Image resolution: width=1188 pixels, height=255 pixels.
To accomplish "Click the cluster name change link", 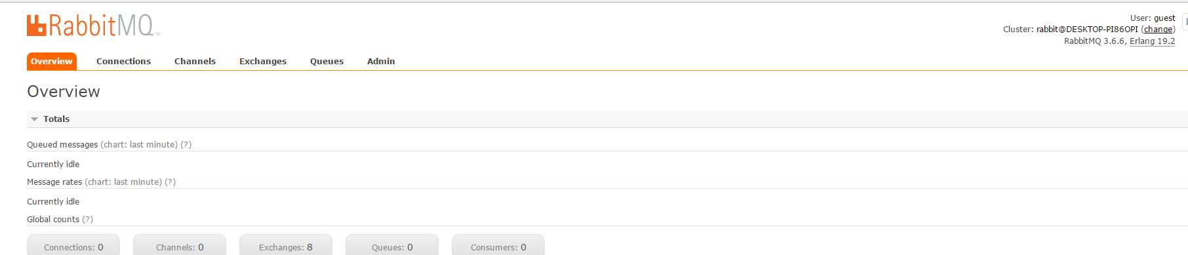I will pyautogui.click(x=1158, y=29).
